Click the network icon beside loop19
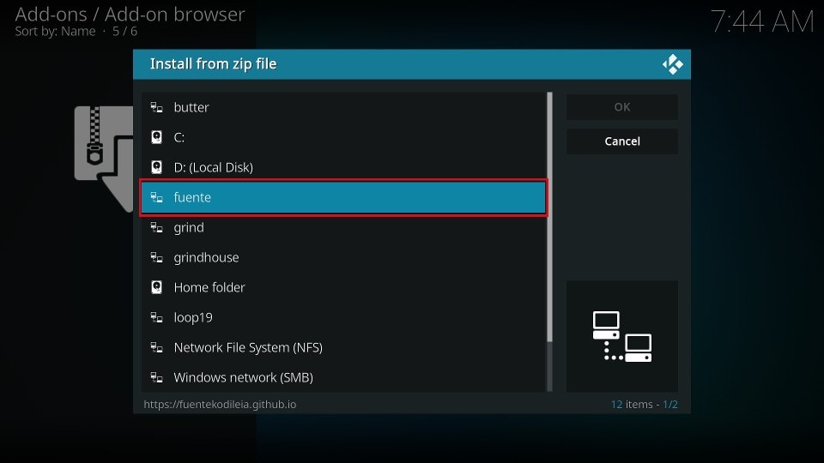 coord(156,317)
